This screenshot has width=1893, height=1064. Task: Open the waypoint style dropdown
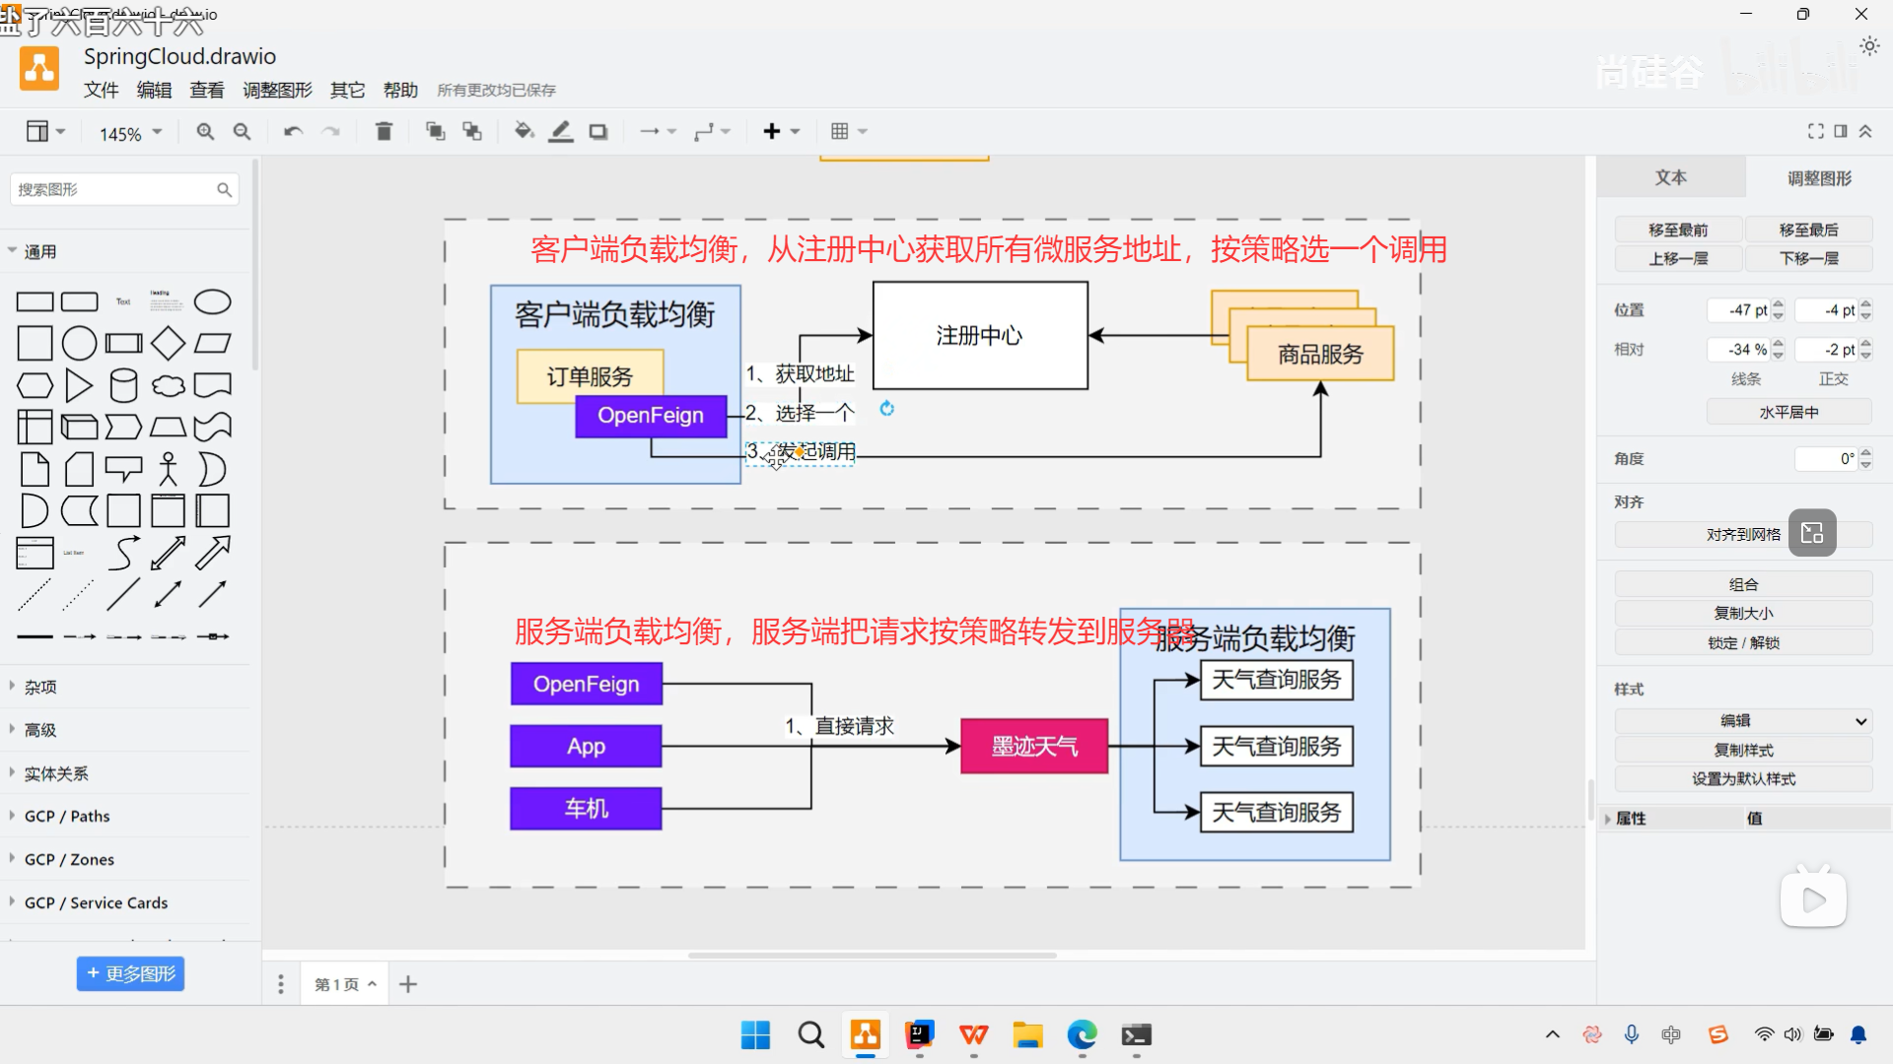pyautogui.click(x=712, y=131)
